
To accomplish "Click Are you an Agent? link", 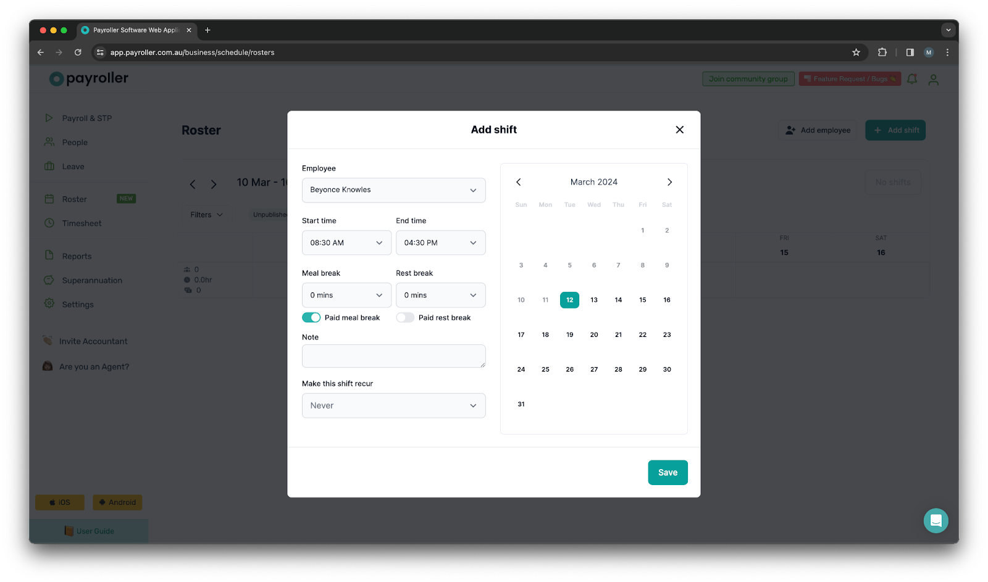I will pos(86,366).
